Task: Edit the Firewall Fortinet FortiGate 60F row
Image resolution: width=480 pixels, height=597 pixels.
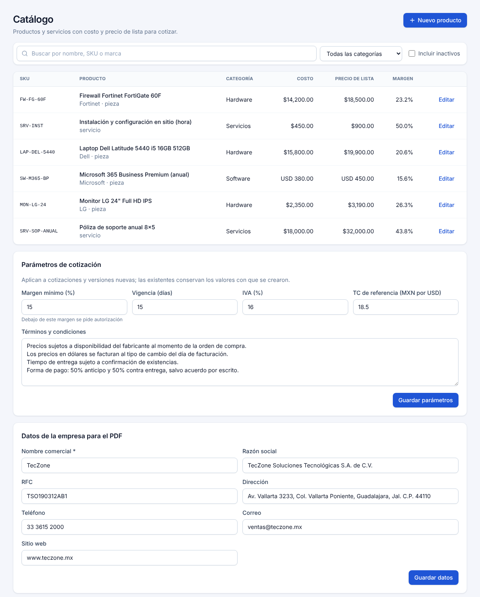Action: [x=446, y=100]
